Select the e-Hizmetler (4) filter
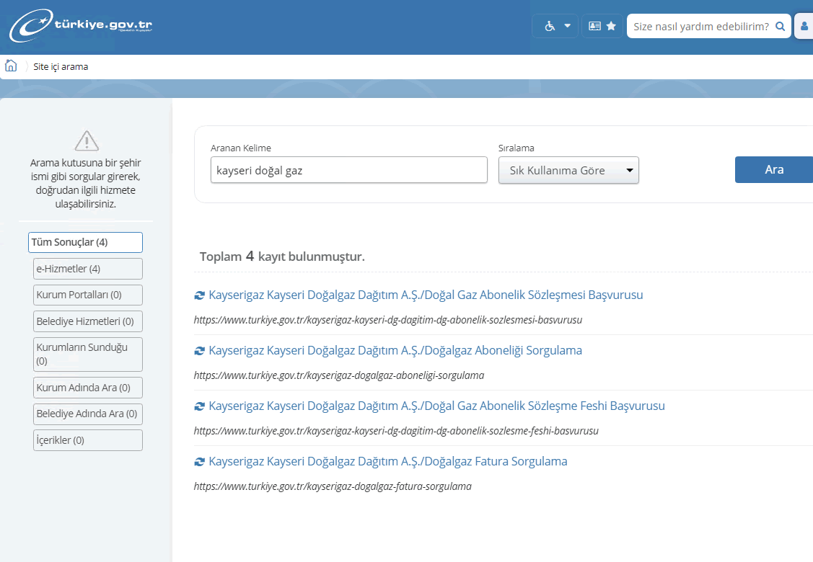Image resolution: width=813 pixels, height=562 pixels. coord(87,269)
